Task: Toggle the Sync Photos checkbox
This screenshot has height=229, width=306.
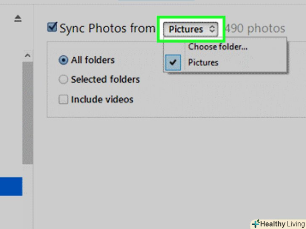Action: tap(52, 28)
